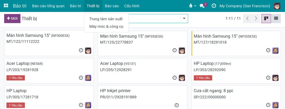The image size is (285, 109).
Task: Click technician avatar on Acer Laptop V5131 card
Action: pyautogui.click(x=182, y=78)
